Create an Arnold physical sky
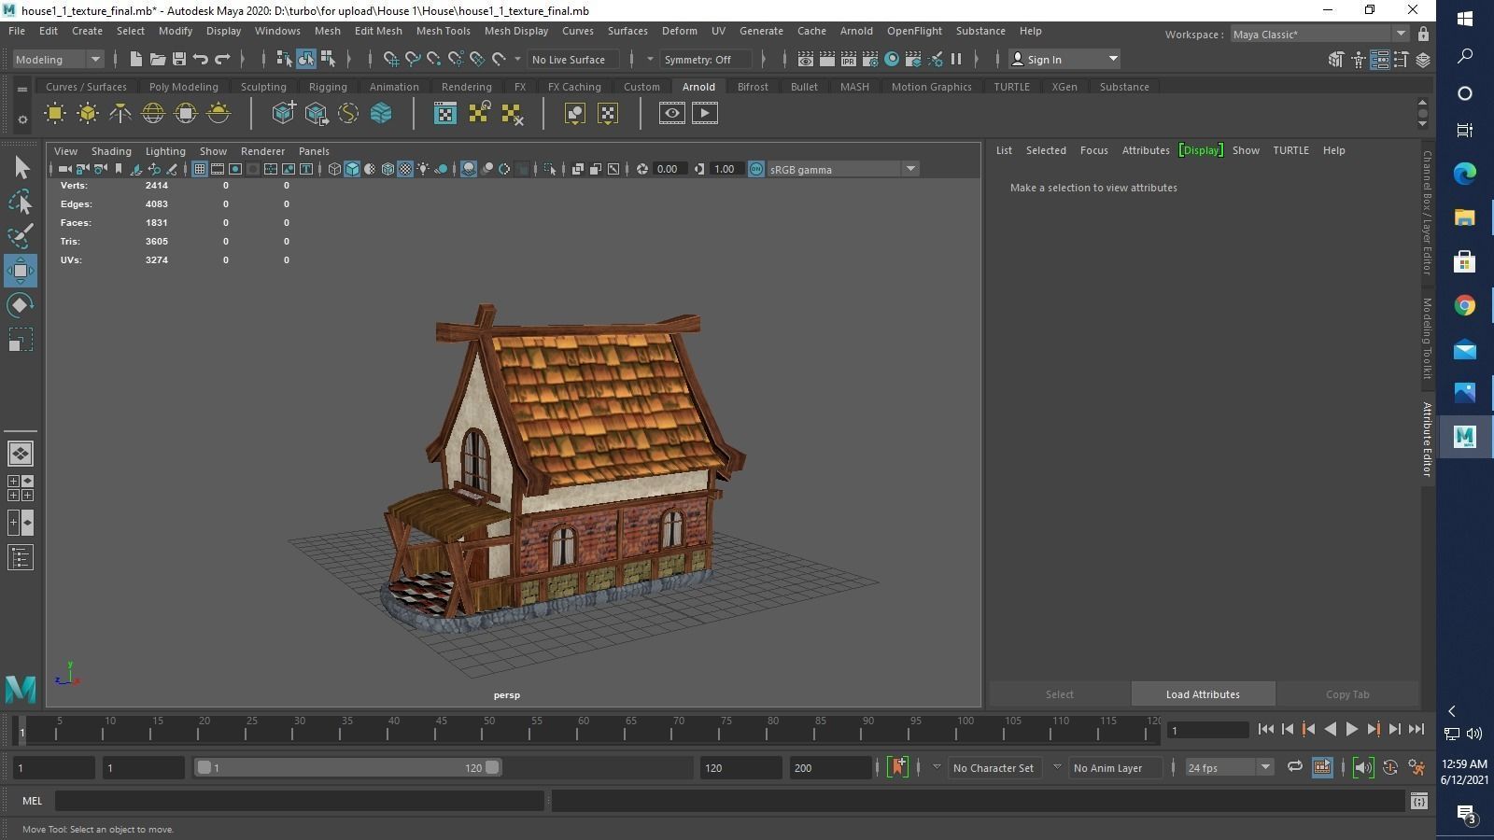This screenshot has width=1494, height=840. (218, 114)
